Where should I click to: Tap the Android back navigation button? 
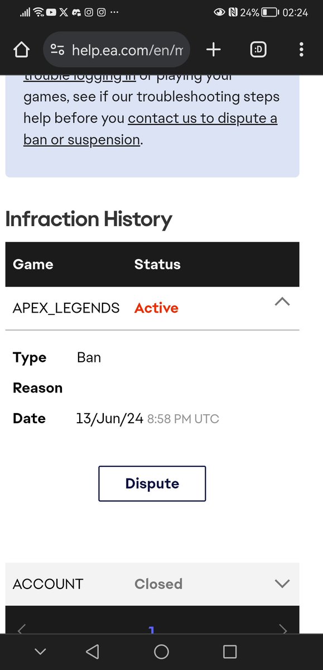93,651
